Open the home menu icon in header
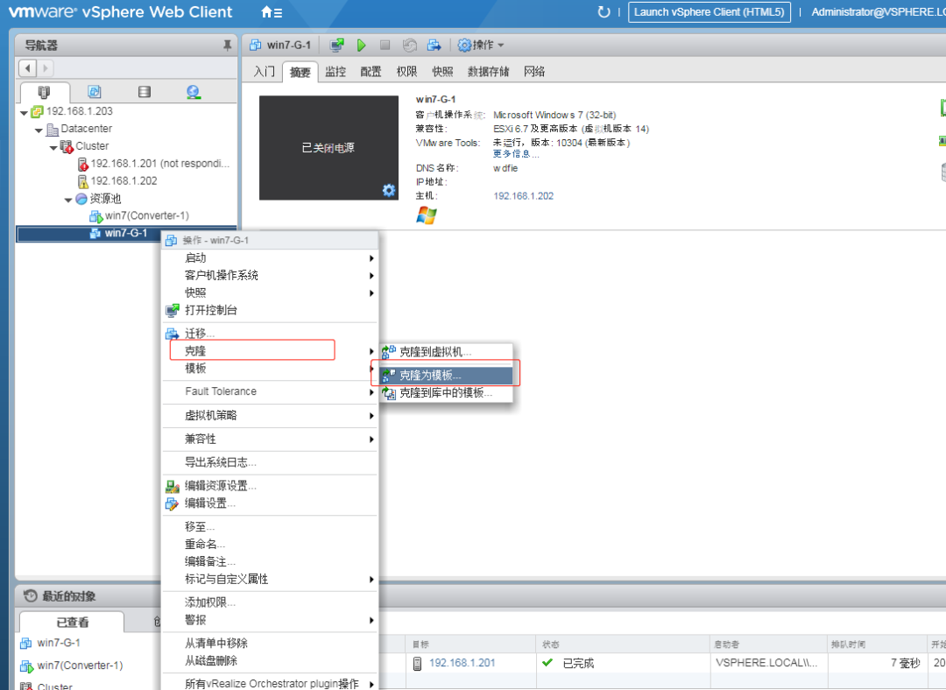 [x=271, y=12]
